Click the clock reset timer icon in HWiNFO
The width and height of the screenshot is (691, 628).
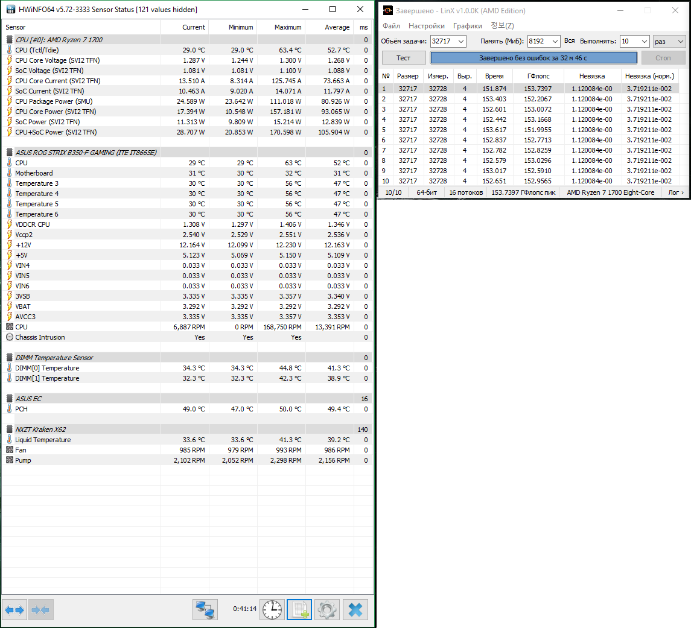272,610
